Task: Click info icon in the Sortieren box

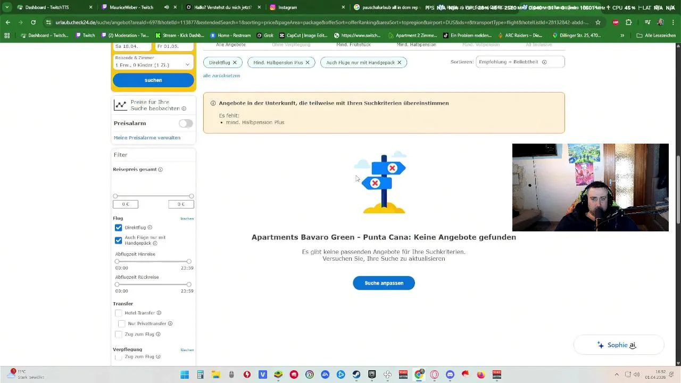Action: (544, 62)
